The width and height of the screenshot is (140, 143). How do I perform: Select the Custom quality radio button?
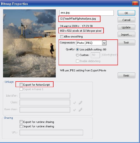(77, 55)
